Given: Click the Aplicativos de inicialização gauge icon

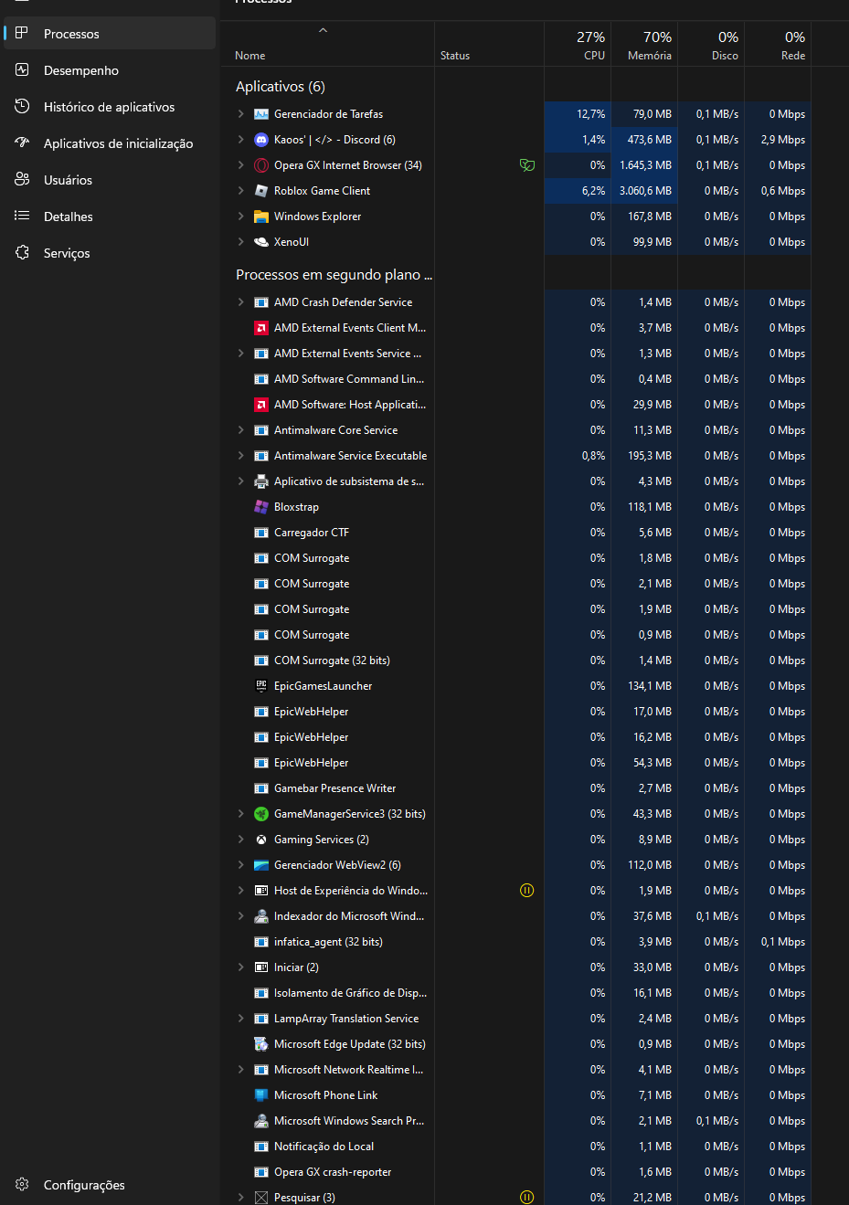Looking at the screenshot, I should (22, 143).
